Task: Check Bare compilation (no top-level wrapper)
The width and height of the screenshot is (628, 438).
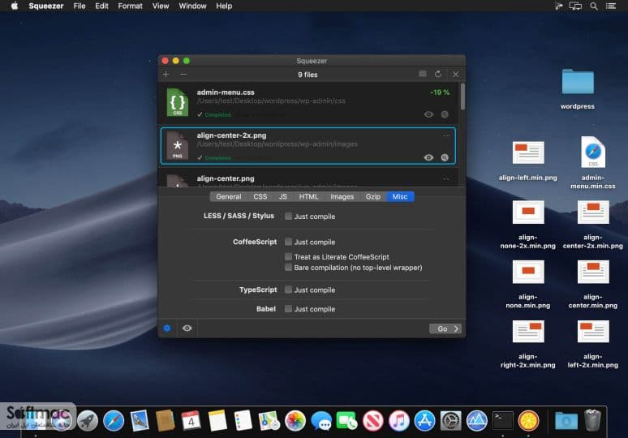Action: 288,268
